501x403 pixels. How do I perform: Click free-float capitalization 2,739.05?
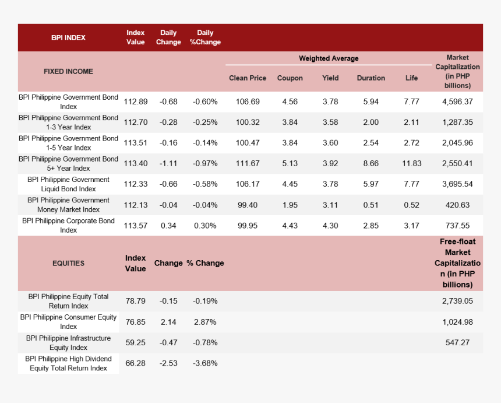point(457,301)
